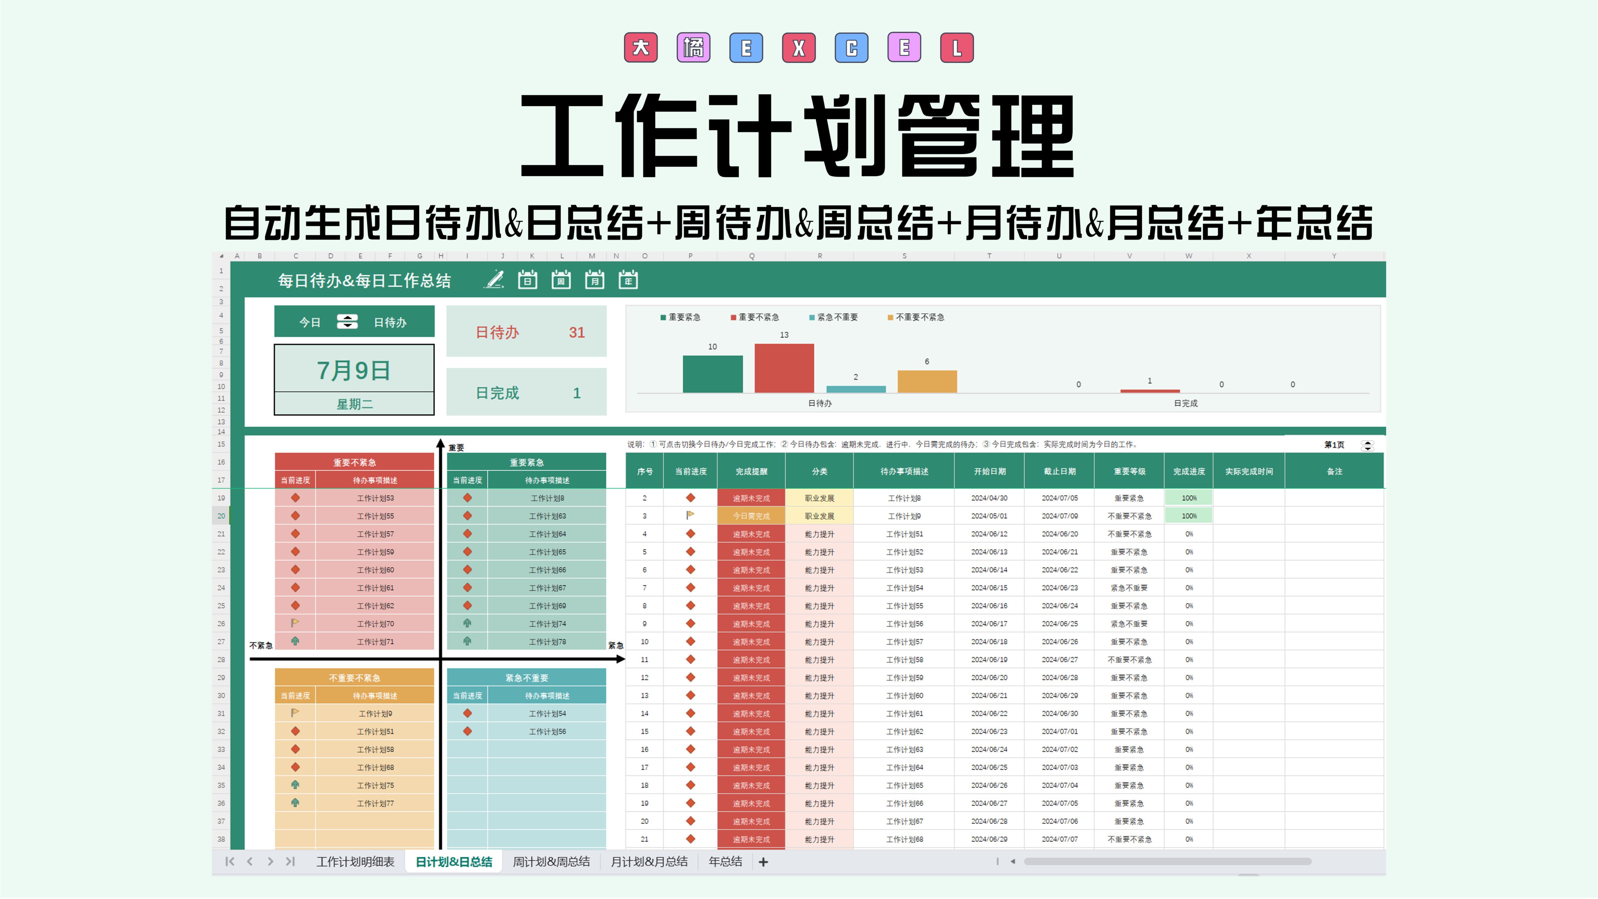Screen dimensions: 1598x899
Task: Click the green arrow icon beside 工作计划75
Action: pos(295,785)
